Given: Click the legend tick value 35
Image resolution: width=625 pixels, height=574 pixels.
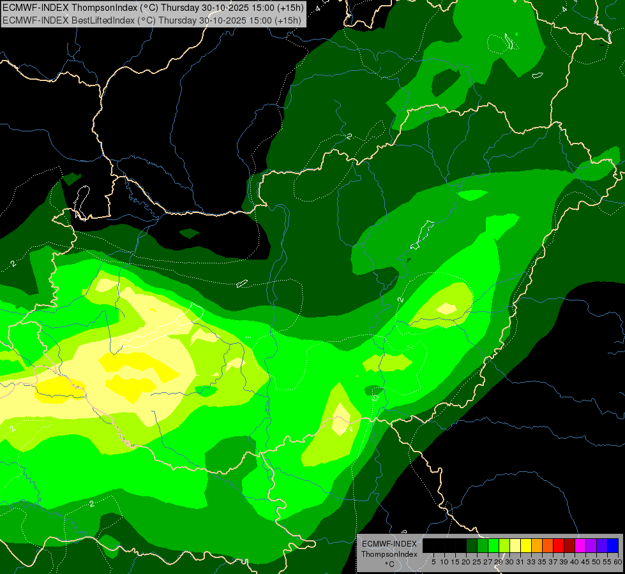Looking at the screenshot, I should click(x=542, y=562).
